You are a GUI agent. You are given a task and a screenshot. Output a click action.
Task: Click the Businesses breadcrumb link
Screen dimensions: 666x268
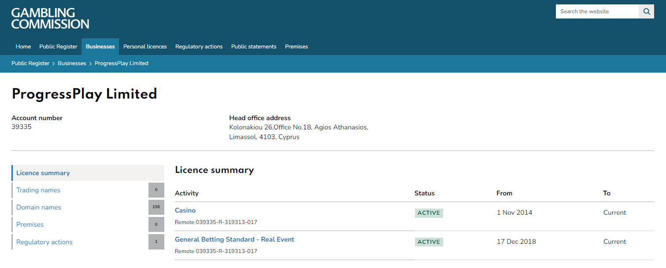pyautogui.click(x=72, y=63)
